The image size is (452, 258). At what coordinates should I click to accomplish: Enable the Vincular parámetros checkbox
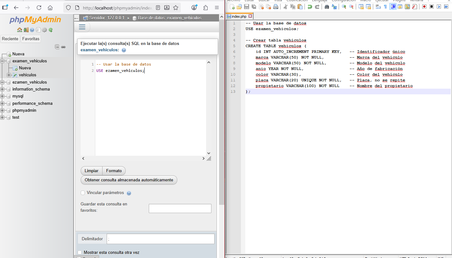(x=83, y=192)
